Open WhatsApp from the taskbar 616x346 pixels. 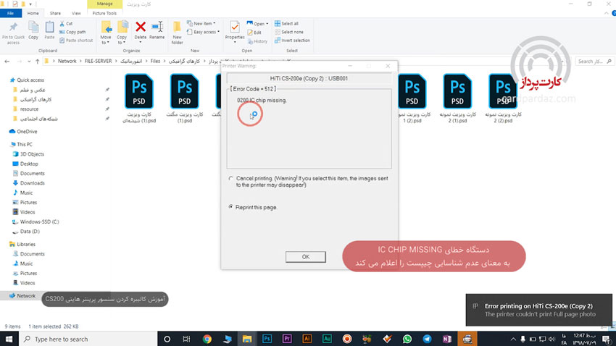(x=407, y=339)
